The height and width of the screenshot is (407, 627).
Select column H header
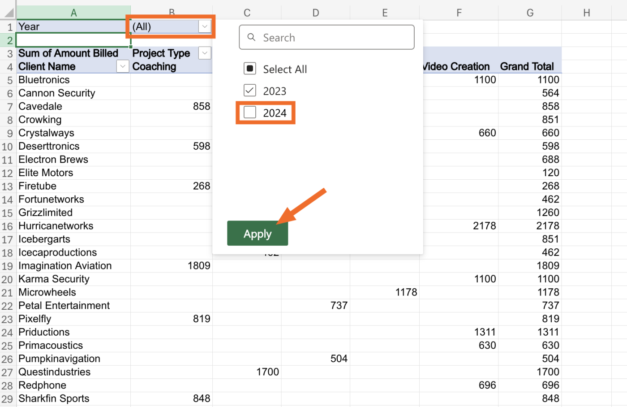[587, 13]
